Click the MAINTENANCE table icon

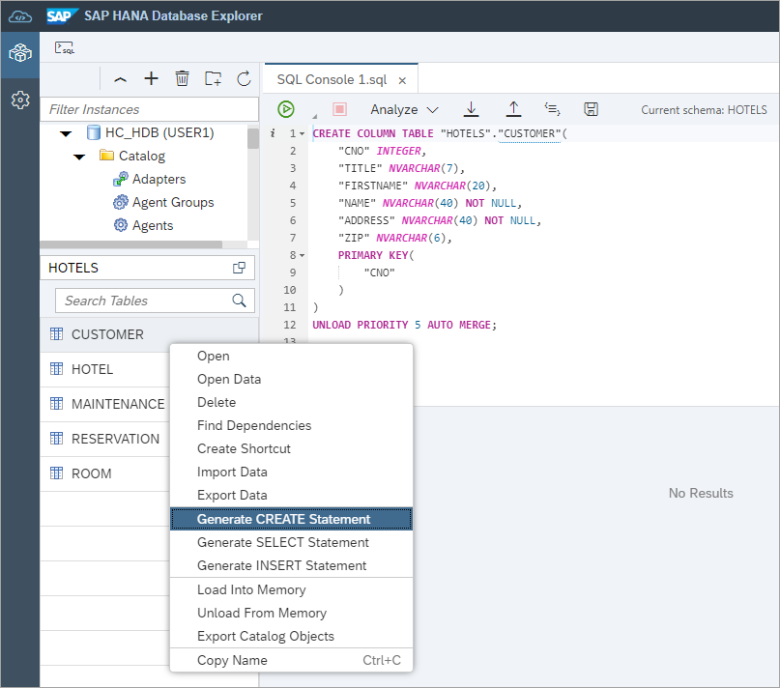57,404
